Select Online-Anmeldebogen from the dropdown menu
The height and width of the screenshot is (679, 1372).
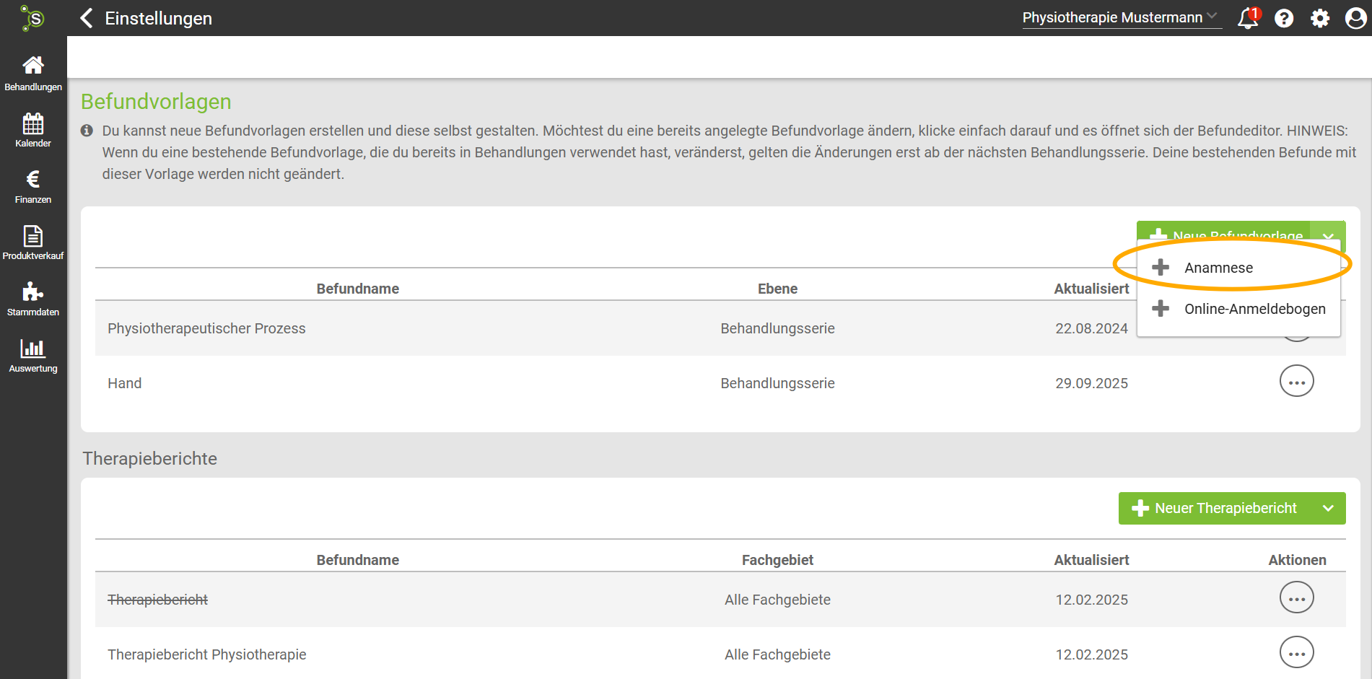click(x=1254, y=309)
